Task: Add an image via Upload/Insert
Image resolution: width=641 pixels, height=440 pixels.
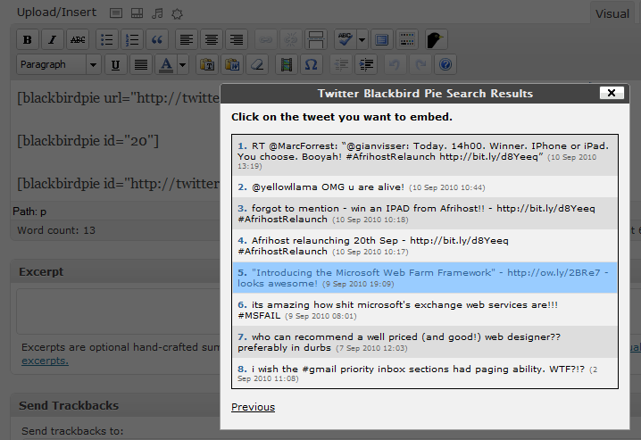Action: click(x=116, y=13)
